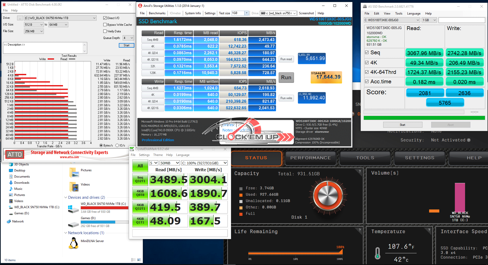488x265 pixels.
Task: Enable Bypass Write Cache checkbox
Action: (x=105, y=25)
